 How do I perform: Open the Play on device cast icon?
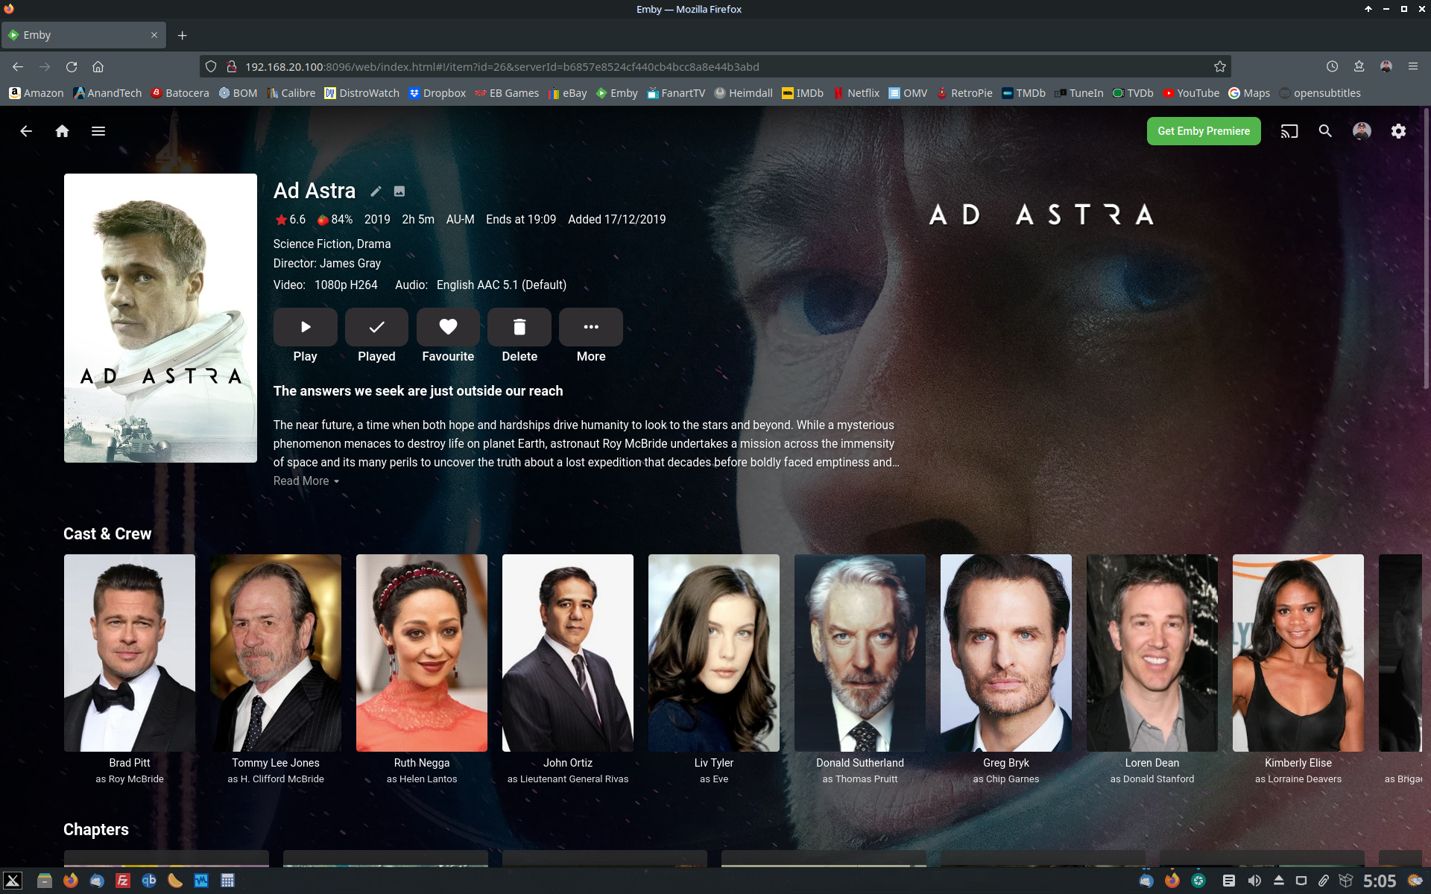tap(1289, 131)
